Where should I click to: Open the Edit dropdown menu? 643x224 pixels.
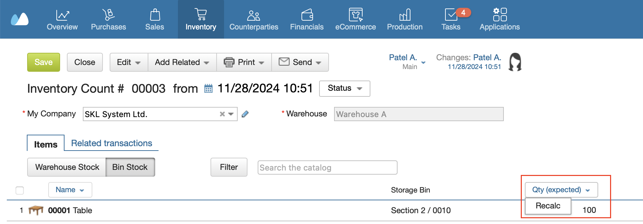[129, 62]
